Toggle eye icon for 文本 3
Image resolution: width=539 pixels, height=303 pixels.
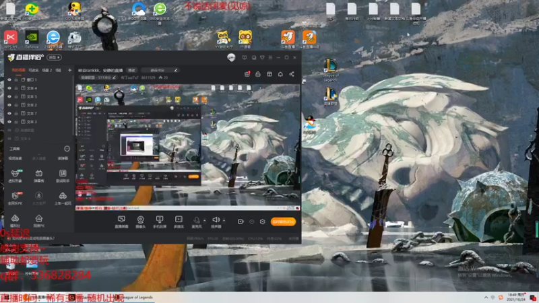pos(9,122)
